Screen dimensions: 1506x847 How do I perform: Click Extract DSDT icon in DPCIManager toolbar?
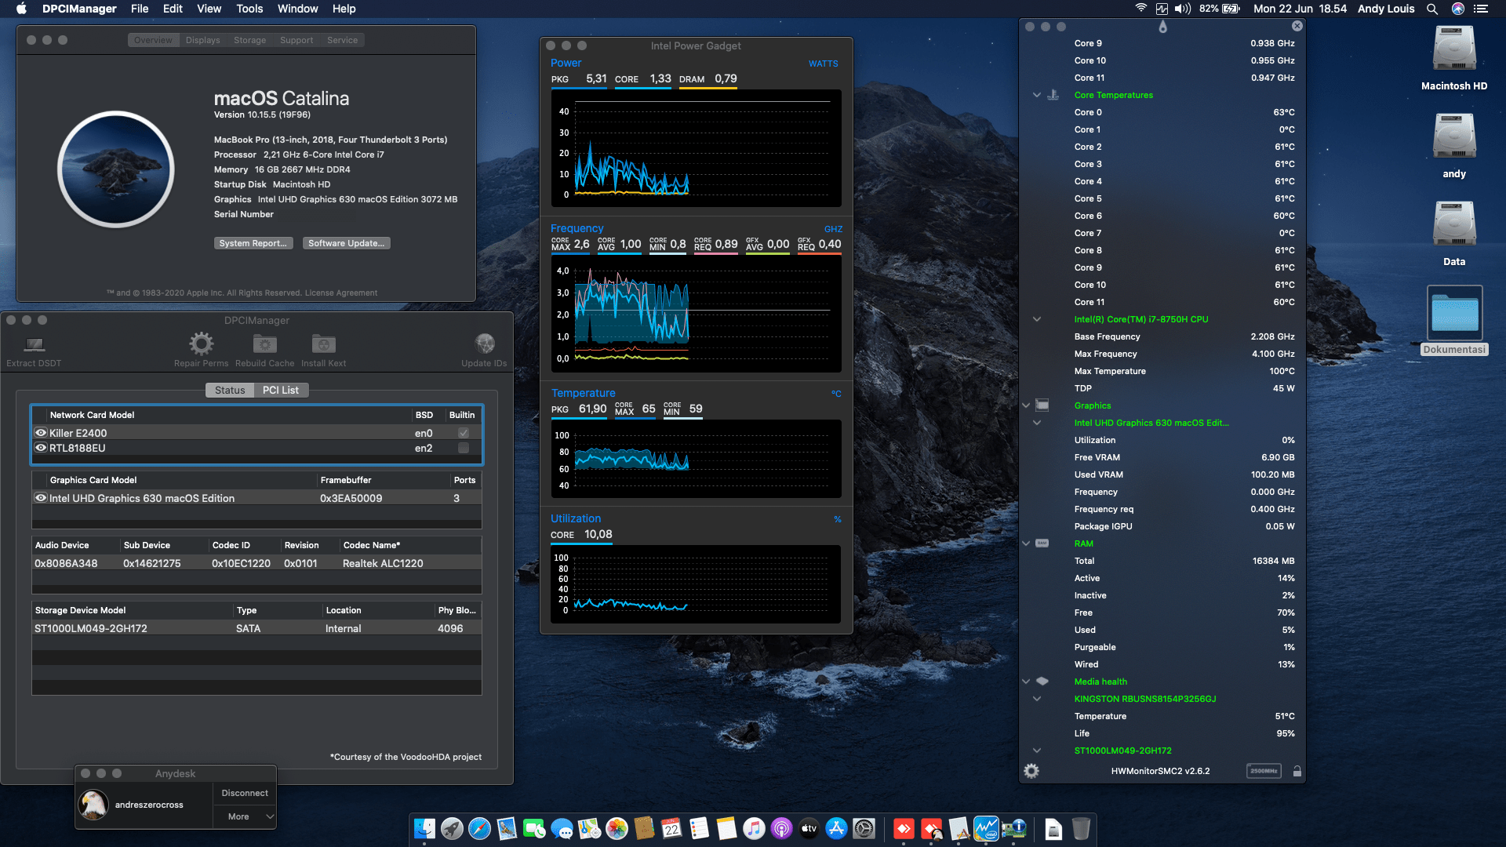point(34,344)
